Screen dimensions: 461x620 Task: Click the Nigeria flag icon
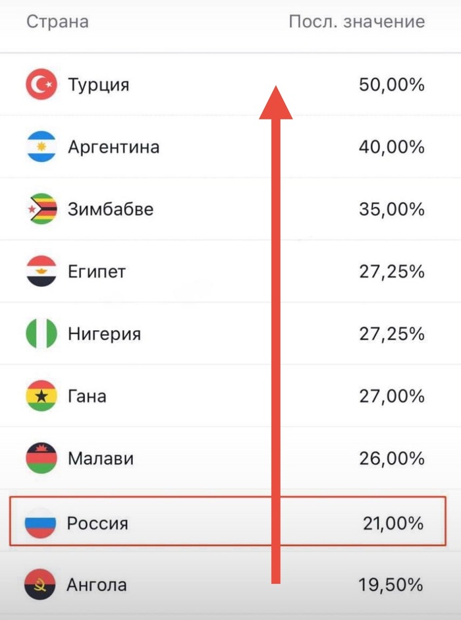41,333
